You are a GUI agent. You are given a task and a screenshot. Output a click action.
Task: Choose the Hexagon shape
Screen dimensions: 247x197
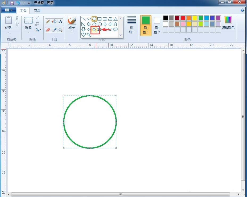pyautogui.click(x=99, y=24)
